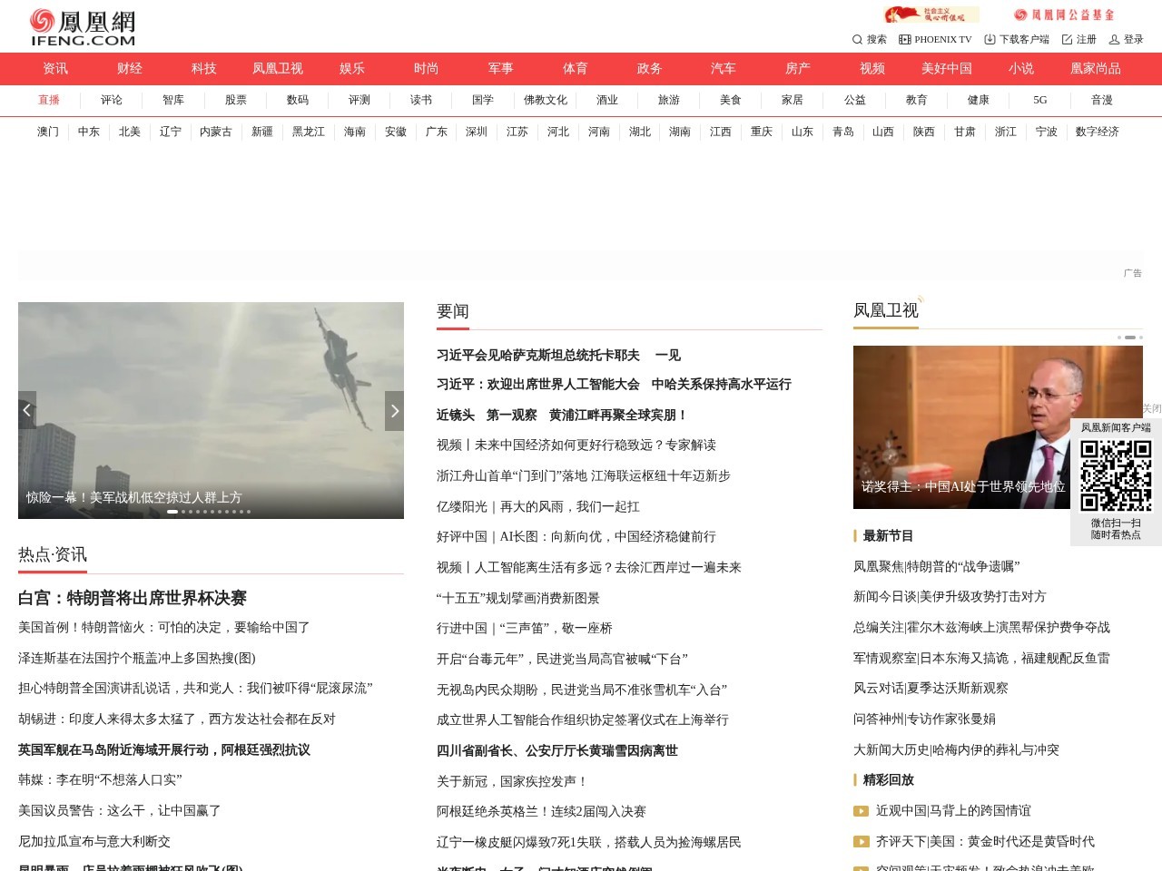
Task: Select the 智库 sub-navigation item
Action: (x=173, y=100)
